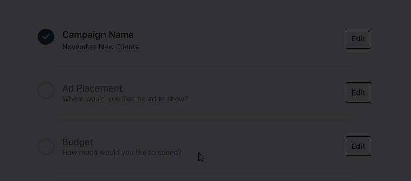Viewport: 411px width, 181px height.
Task: Click the completed checkmark icon beside Campaign Name
Action: click(46, 37)
